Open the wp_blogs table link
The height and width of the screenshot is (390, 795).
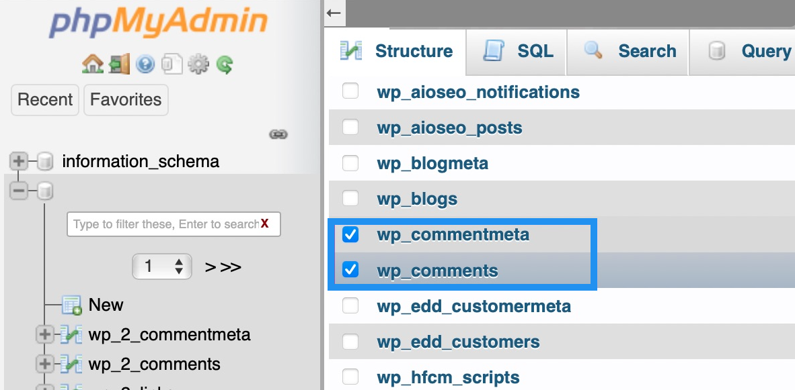click(417, 199)
